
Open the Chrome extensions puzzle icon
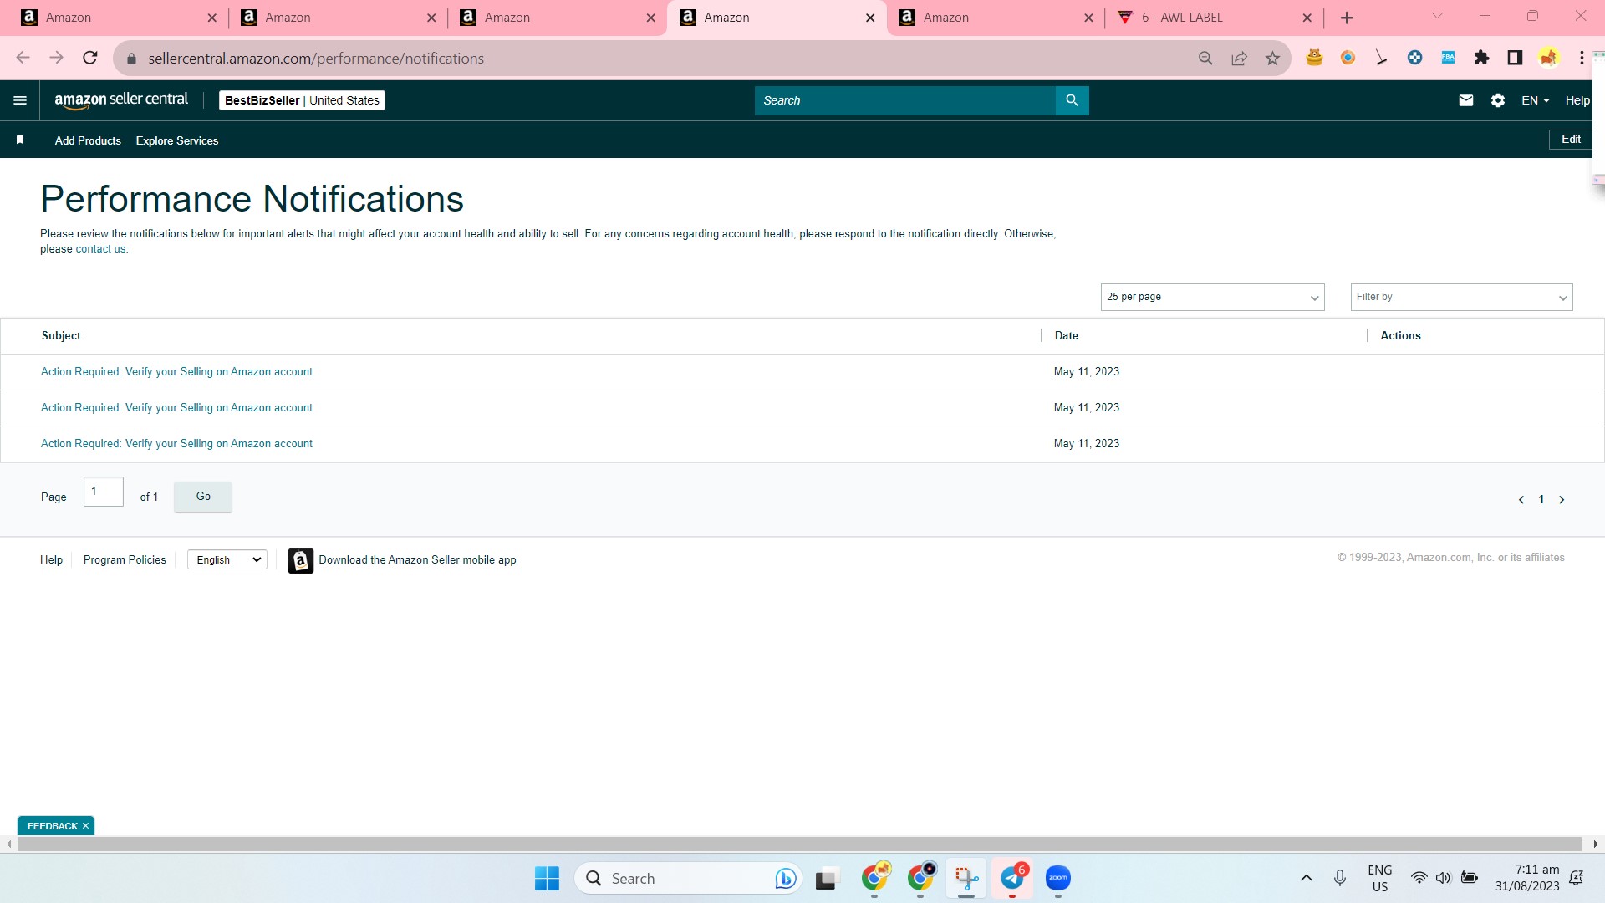(1481, 58)
